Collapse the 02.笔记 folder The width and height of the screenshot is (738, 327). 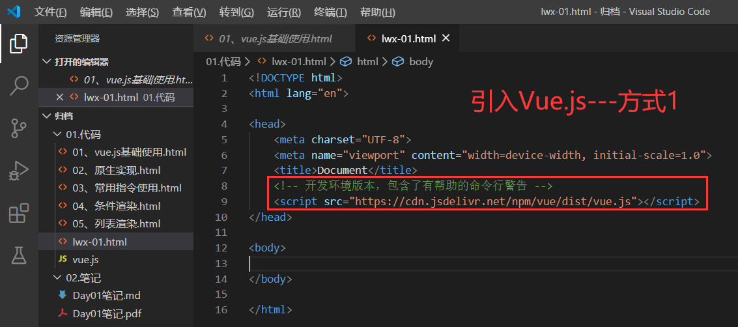click(x=57, y=277)
